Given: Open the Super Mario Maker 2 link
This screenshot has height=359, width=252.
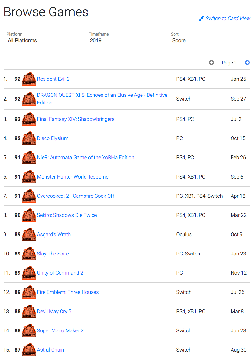Looking at the screenshot, I should pyautogui.click(x=60, y=330).
